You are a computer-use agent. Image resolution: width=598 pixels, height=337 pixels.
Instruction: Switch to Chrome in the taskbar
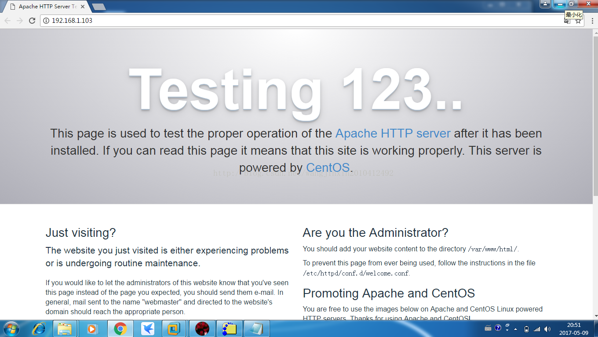point(120,329)
